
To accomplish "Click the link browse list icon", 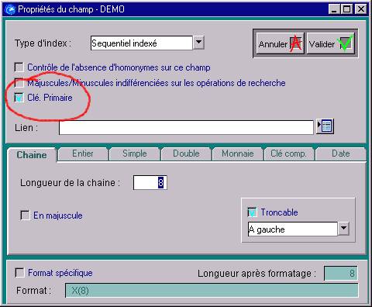I will tap(325, 126).
